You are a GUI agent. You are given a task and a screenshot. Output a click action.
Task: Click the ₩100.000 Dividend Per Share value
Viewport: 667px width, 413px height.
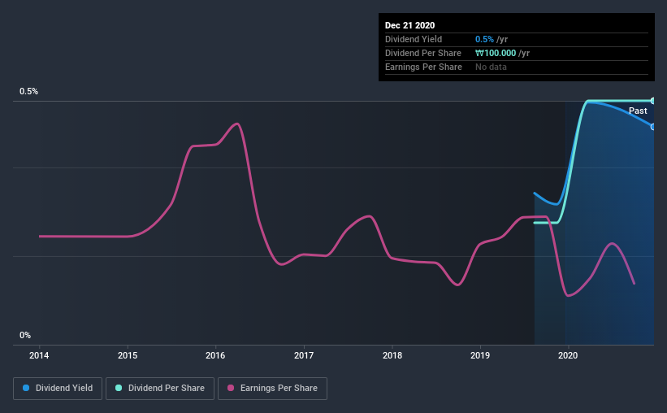pyautogui.click(x=496, y=53)
